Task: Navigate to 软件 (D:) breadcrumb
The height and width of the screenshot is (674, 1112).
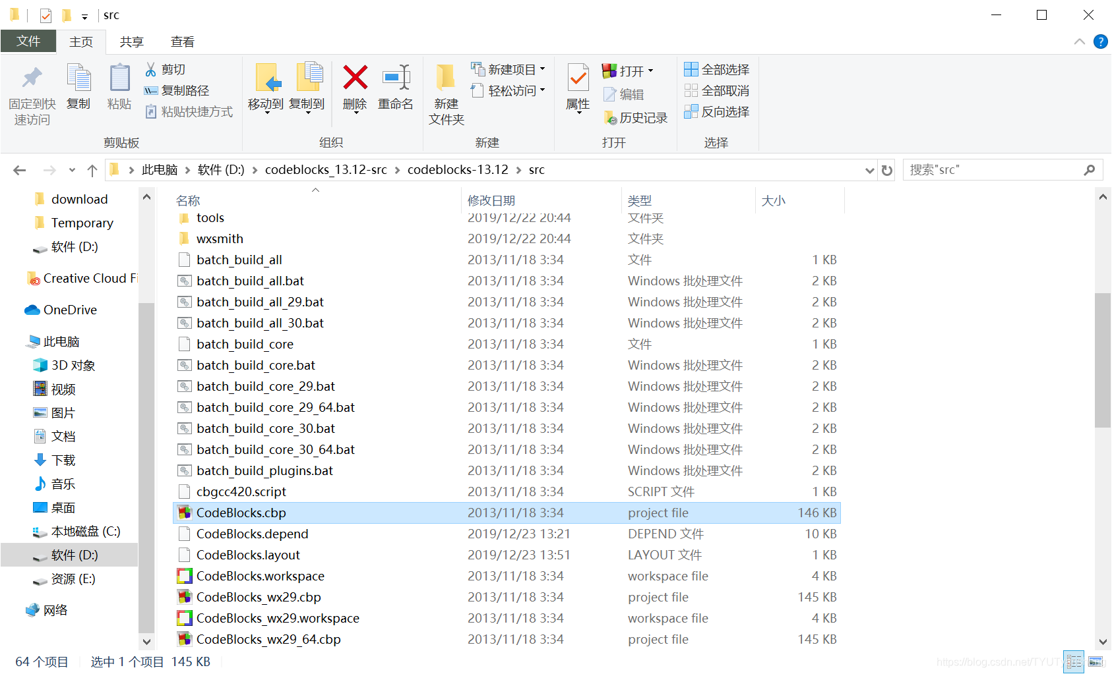Action: [221, 170]
